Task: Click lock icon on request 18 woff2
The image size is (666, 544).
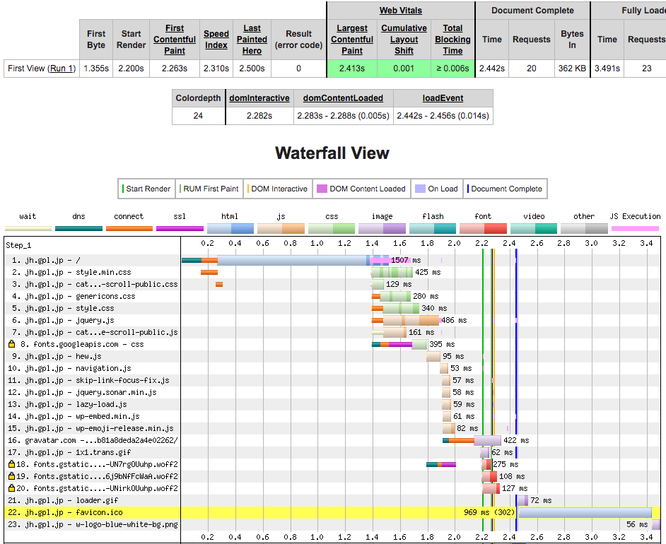Action: (11, 464)
